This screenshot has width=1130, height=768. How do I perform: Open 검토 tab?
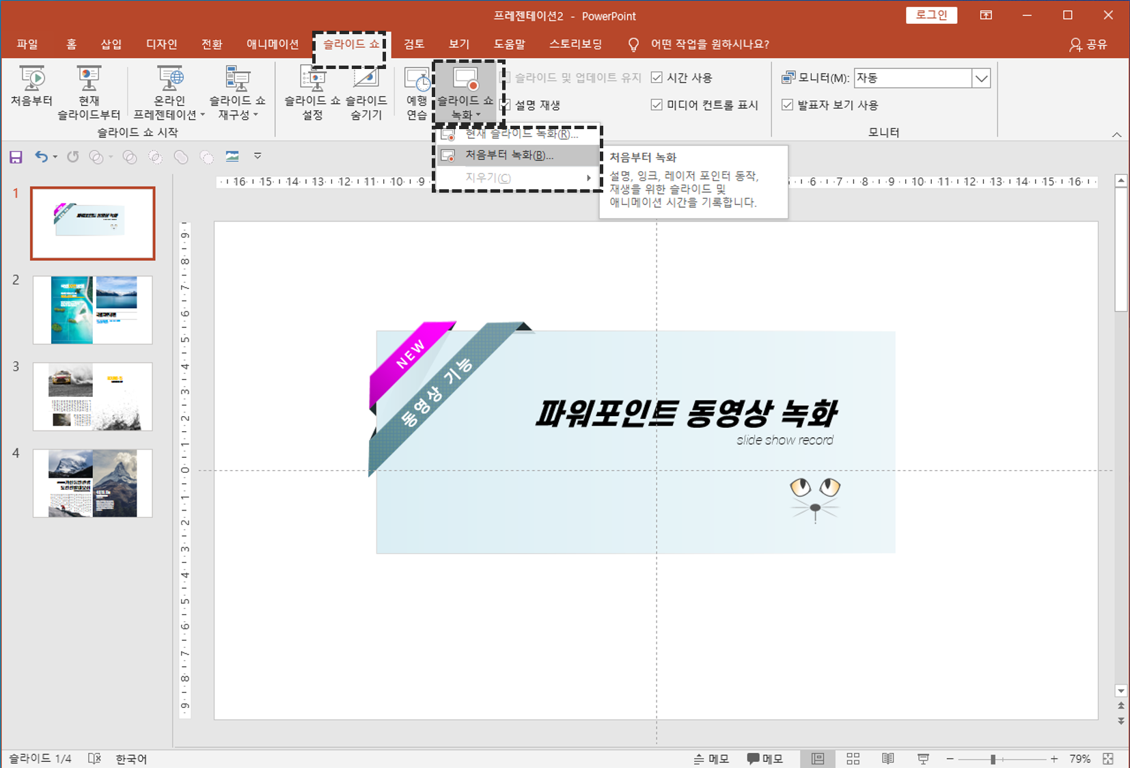414,44
